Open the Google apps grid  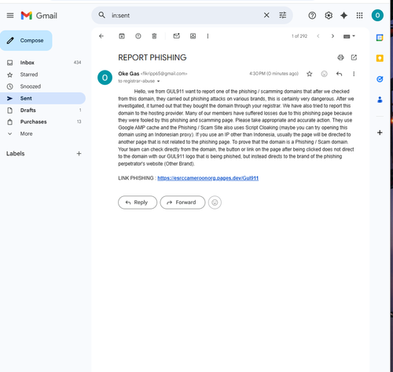[x=359, y=16]
